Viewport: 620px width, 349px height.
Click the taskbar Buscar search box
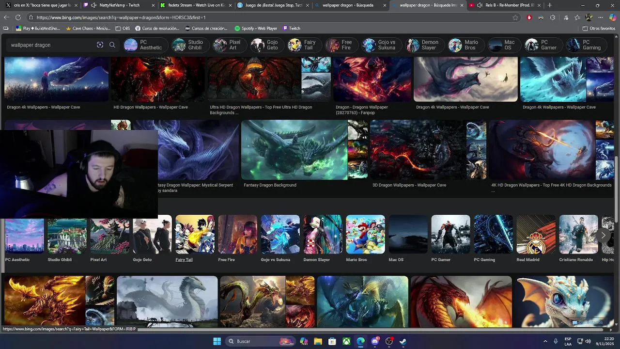(260, 341)
